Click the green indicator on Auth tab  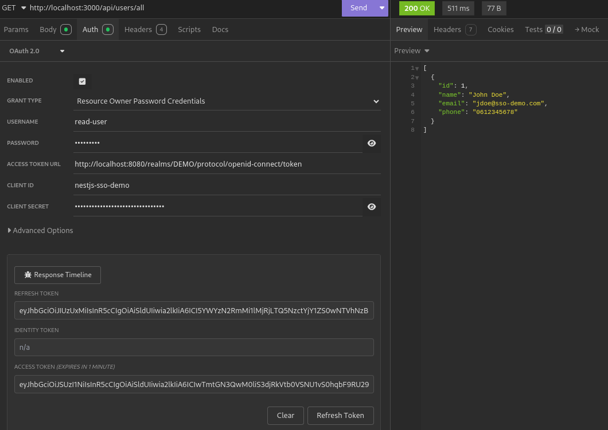pos(108,29)
